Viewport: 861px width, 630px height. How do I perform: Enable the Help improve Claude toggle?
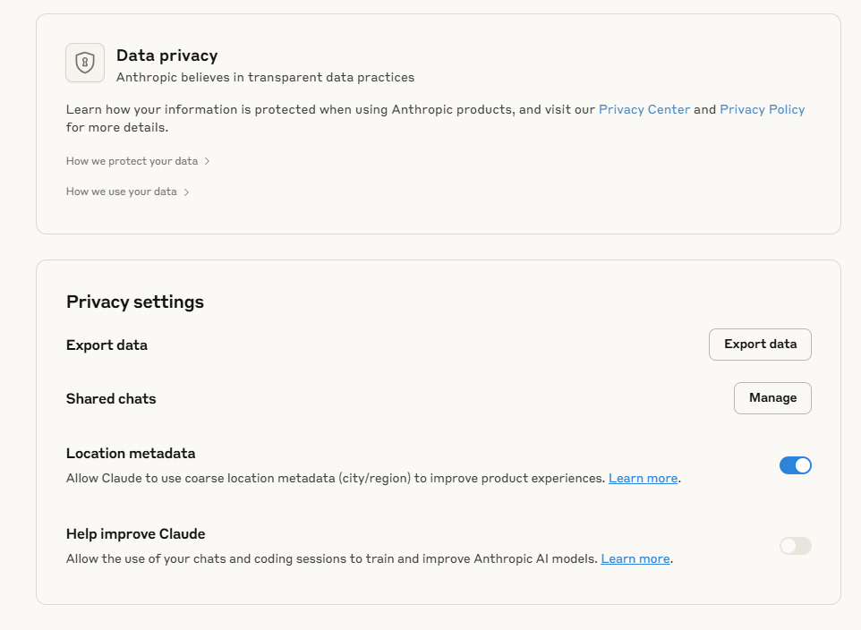coord(795,546)
